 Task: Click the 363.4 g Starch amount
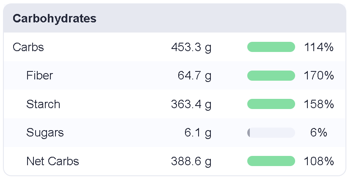click(x=191, y=104)
